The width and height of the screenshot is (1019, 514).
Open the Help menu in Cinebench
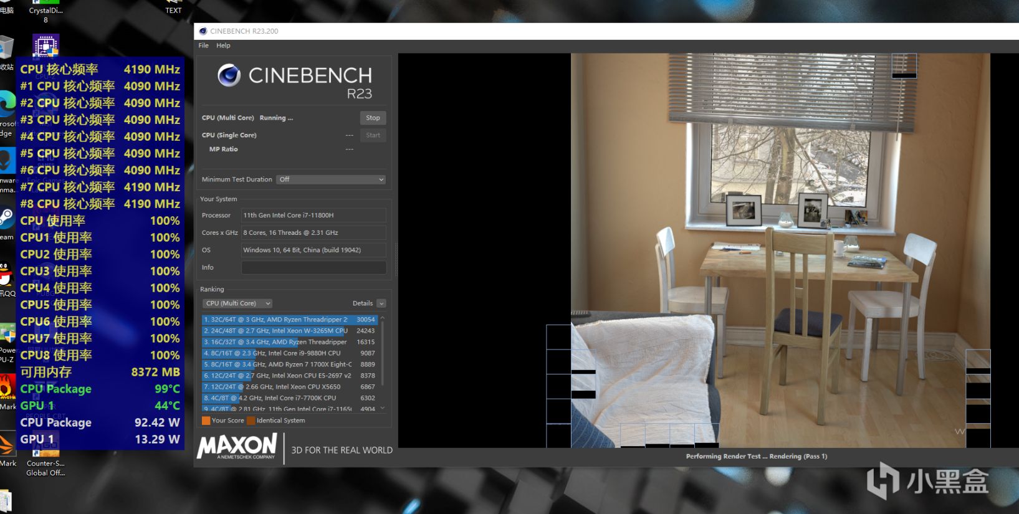pos(223,45)
